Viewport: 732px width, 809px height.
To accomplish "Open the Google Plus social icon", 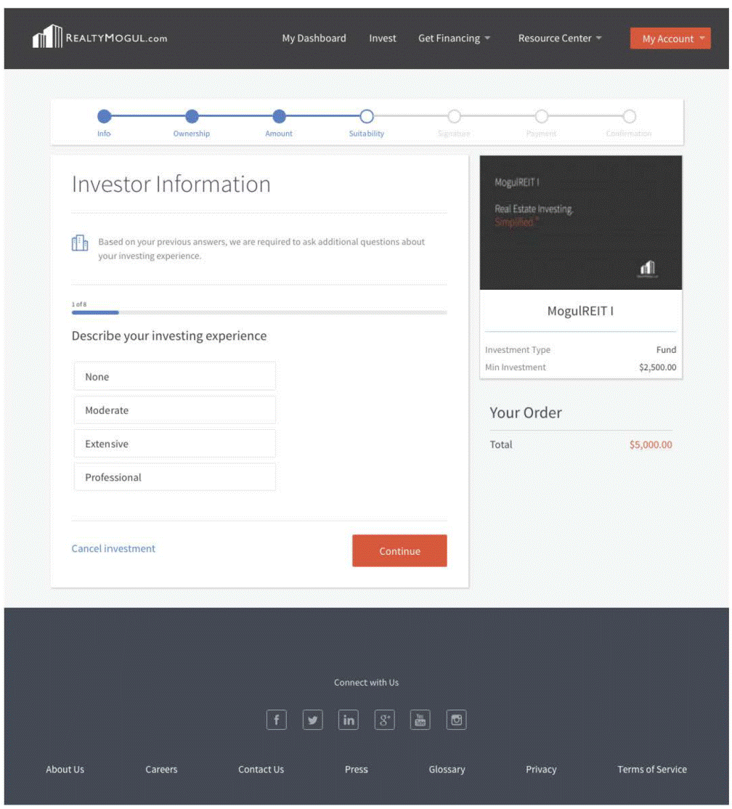I will [384, 720].
